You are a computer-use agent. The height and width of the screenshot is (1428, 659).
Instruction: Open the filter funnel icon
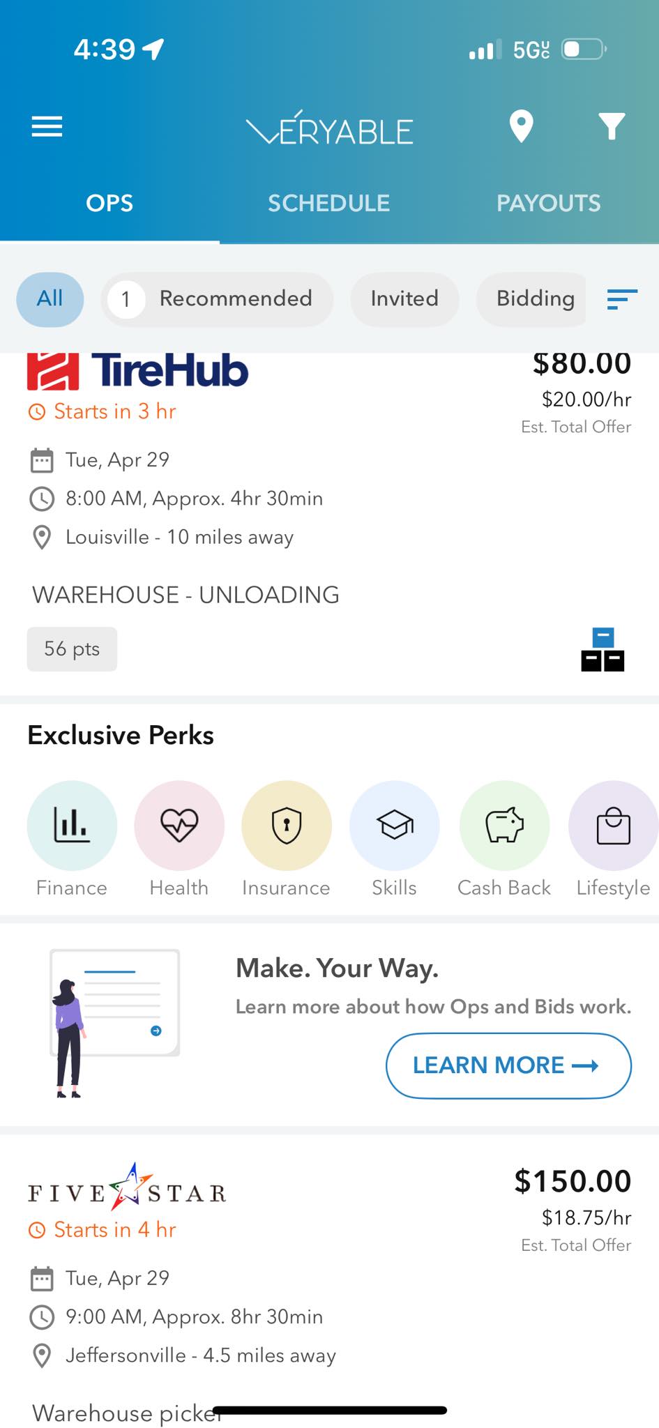coord(612,126)
